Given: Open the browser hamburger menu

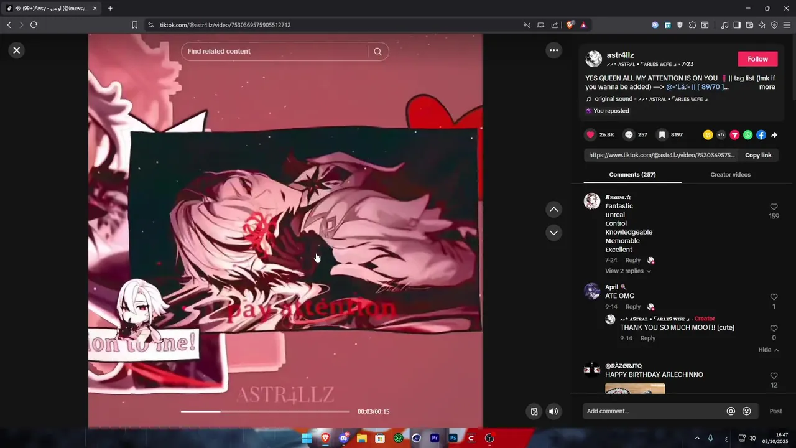Looking at the screenshot, I should [x=787, y=25].
